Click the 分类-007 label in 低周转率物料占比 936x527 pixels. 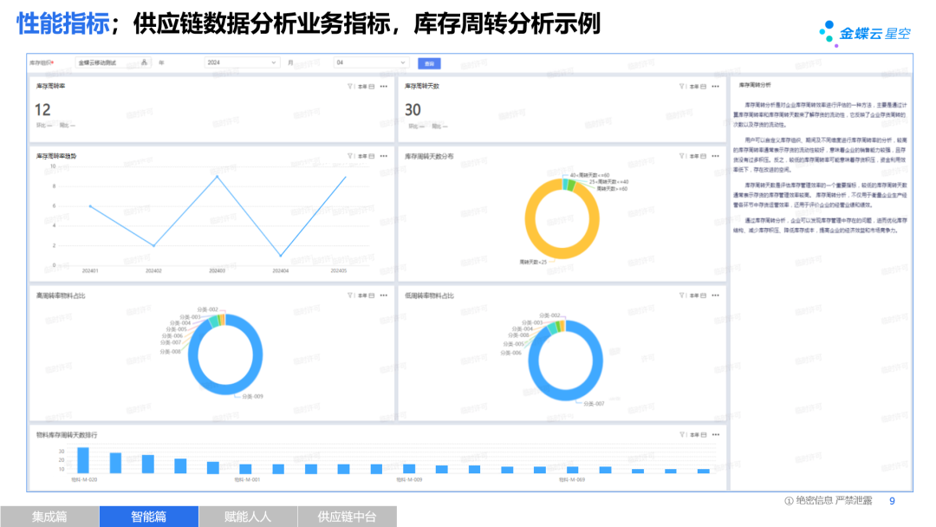594,404
